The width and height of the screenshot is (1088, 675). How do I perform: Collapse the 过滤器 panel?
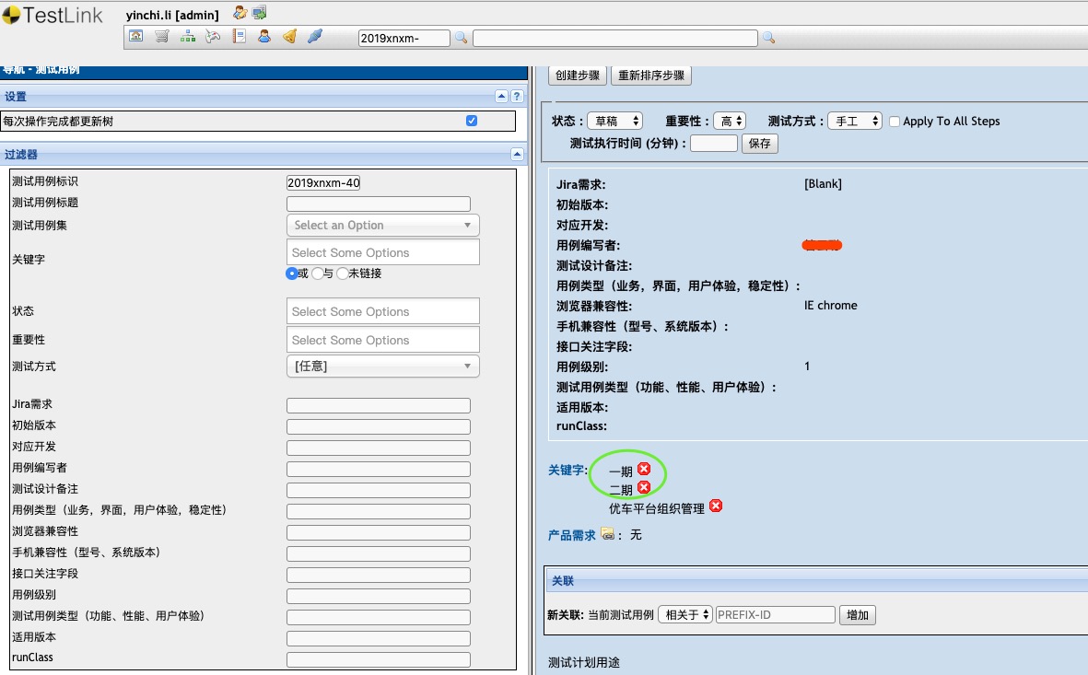click(x=517, y=154)
